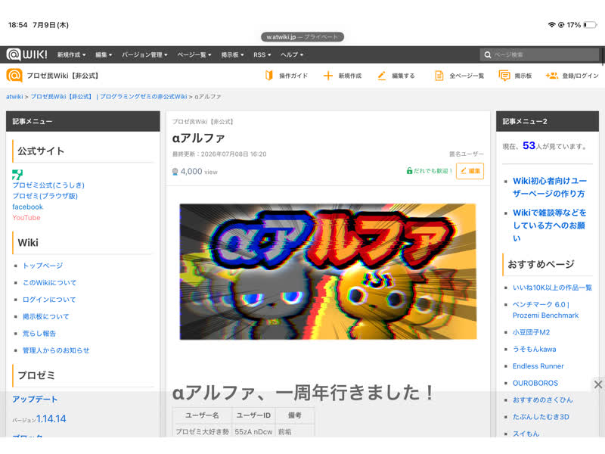Click the 匿名ユーザー label
Screen dimensions: 605x454
(466, 154)
